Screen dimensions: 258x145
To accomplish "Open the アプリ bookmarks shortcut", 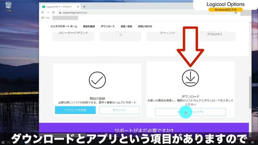I will click(x=46, y=18).
